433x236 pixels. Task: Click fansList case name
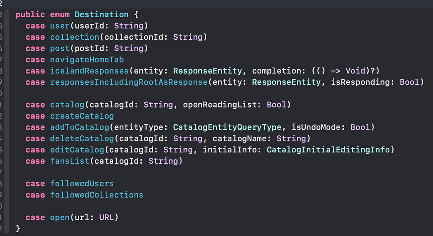pyautogui.click(x=70, y=161)
